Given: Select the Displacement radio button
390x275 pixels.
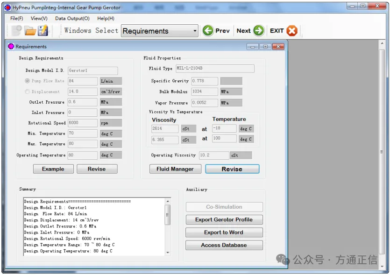Looking at the screenshot, I should coord(27,92).
